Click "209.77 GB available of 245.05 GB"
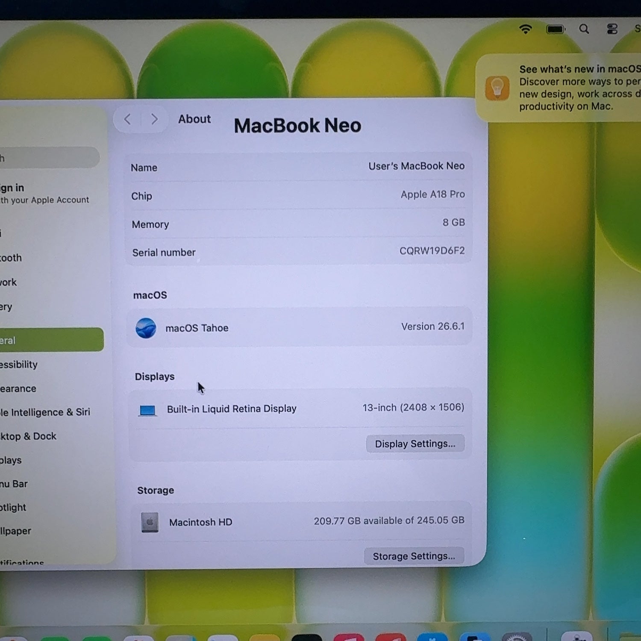641x641 pixels. [389, 520]
